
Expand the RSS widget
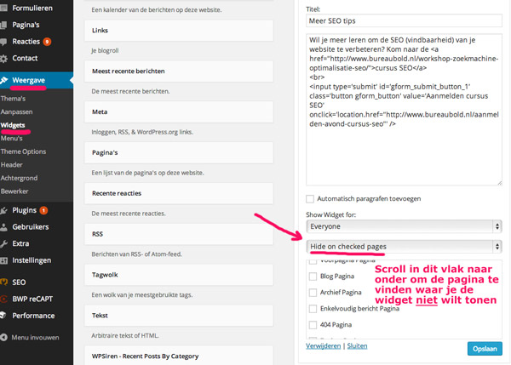pyautogui.click(x=179, y=234)
